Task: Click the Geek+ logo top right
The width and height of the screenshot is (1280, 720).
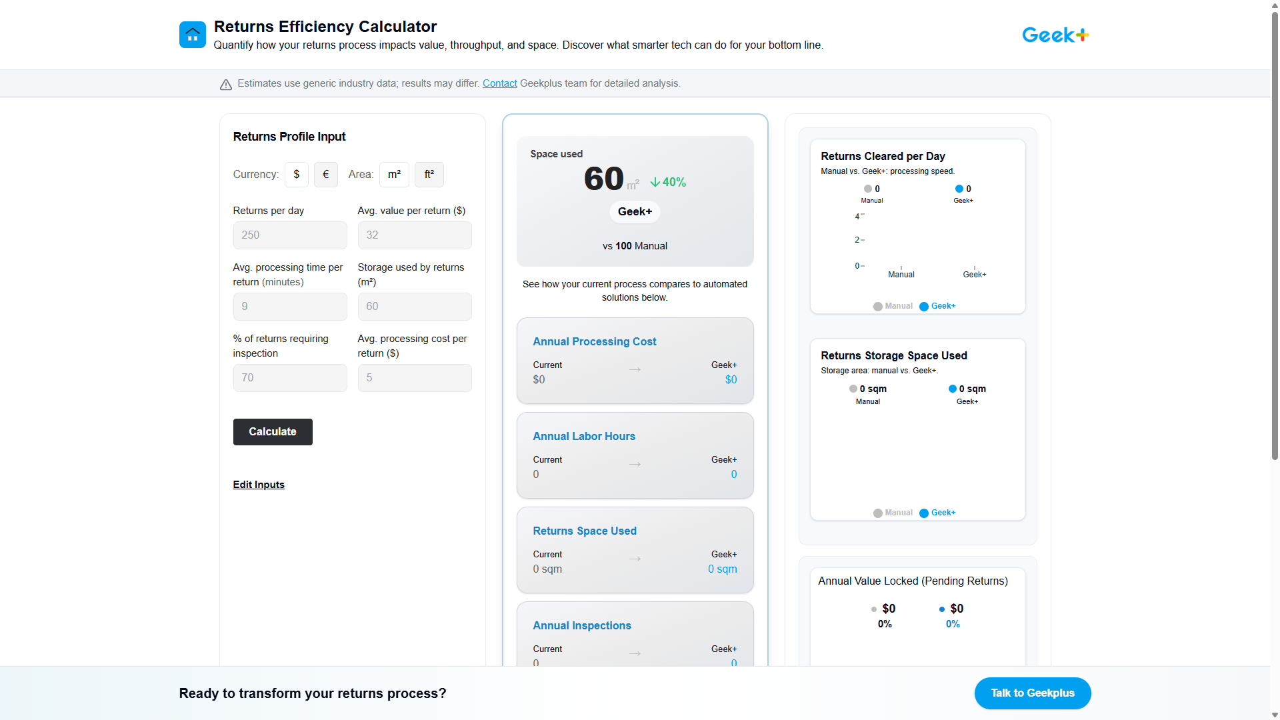Action: [x=1055, y=35]
